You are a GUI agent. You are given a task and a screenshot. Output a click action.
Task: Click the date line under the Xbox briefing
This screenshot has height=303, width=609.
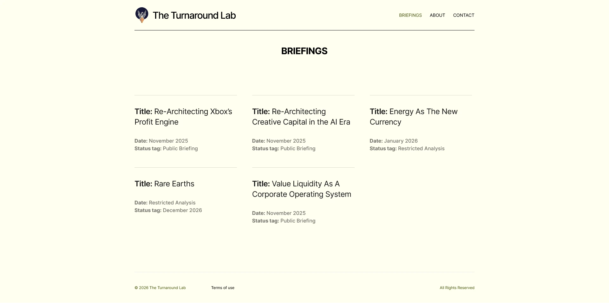(x=161, y=141)
